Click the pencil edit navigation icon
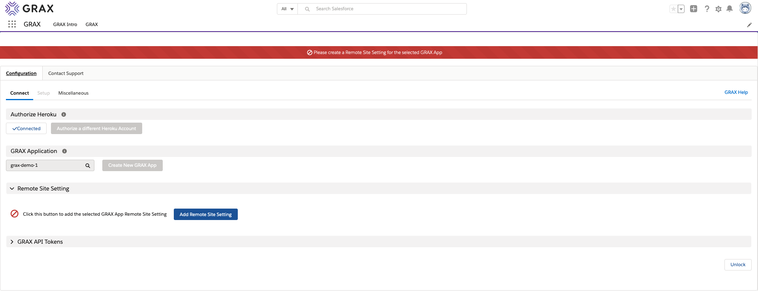The image size is (758, 291). click(x=749, y=25)
